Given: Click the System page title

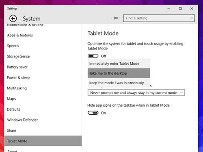Looking at the screenshot, I should pos(32,19).
